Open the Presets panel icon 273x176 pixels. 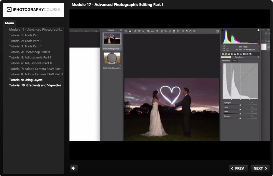click(247, 54)
